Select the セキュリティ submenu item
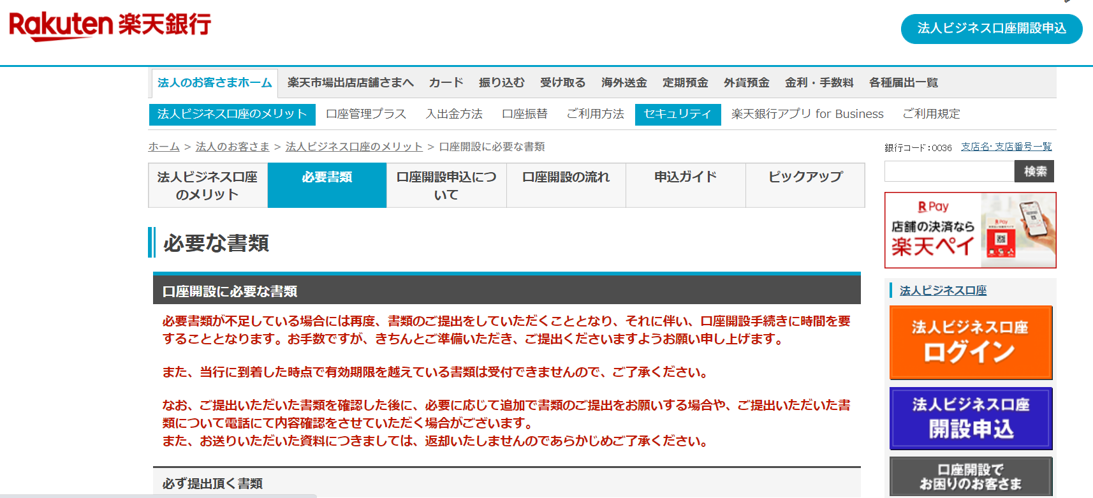1093x498 pixels. (x=677, y=114)
